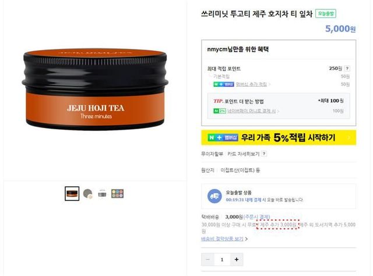Click the green 오늘출발 badge beside title
Viewport: 373px width, 276px height.
point(326,14)
